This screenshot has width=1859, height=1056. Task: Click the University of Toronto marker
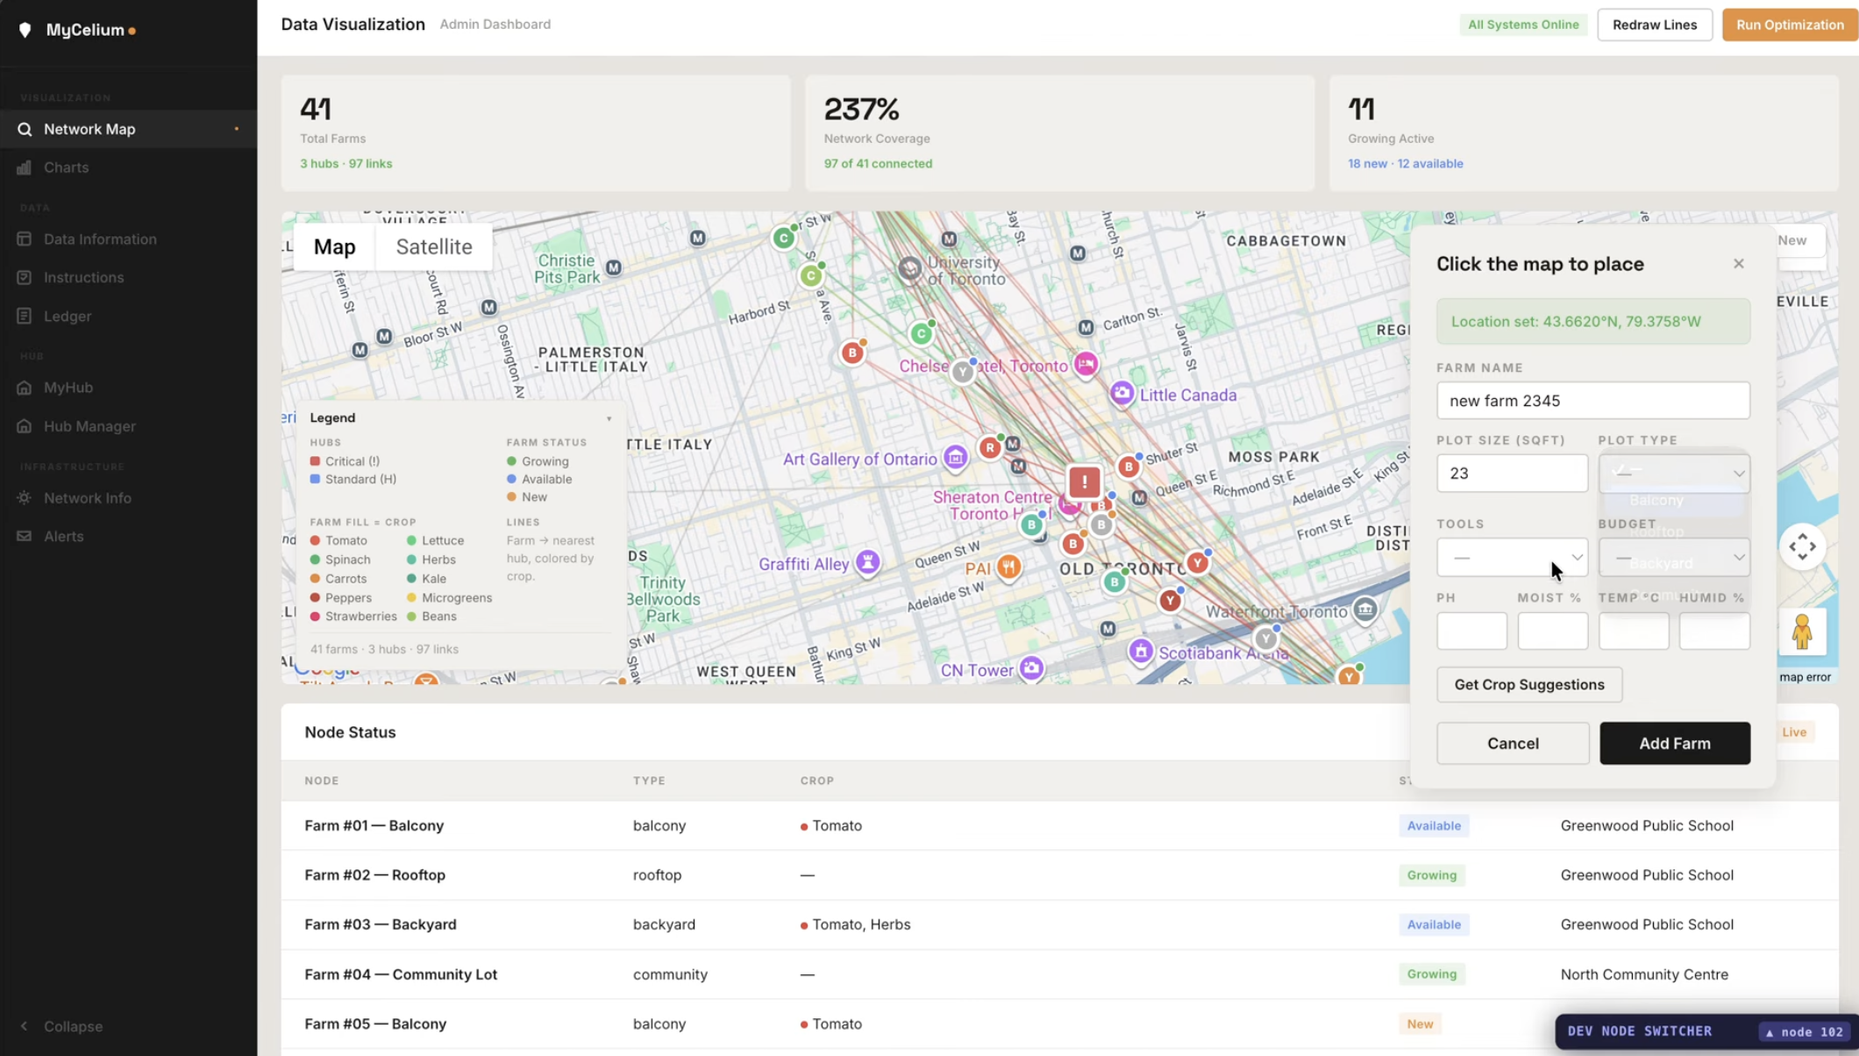909,268
